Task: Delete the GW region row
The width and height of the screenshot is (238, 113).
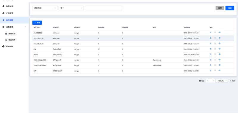Action: tap(215, 71)
